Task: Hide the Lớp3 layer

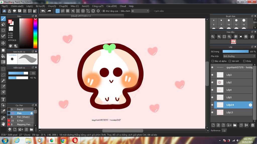Action: coord(212,75)
